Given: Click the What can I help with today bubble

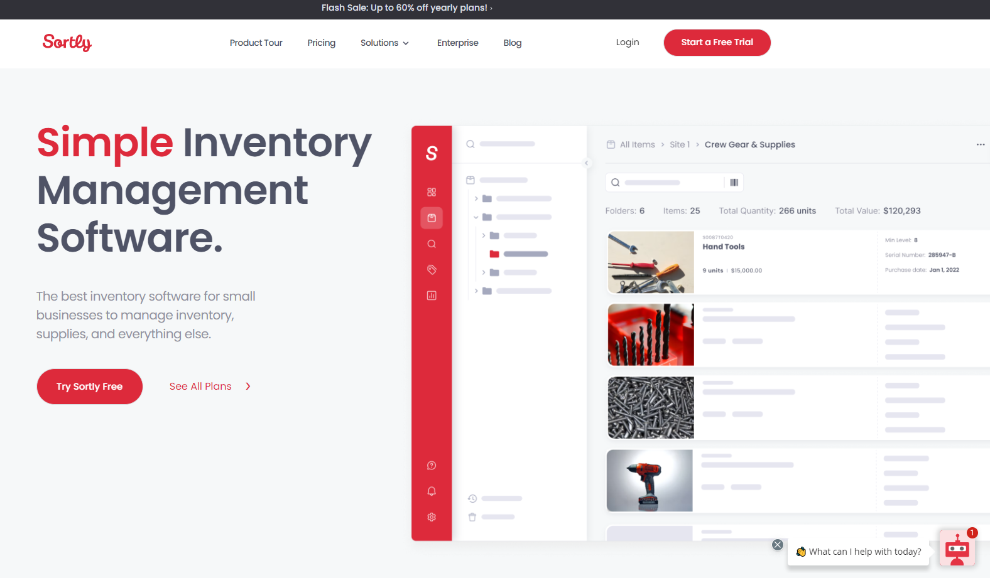Looking at the screenshot, I should (858, 552).
